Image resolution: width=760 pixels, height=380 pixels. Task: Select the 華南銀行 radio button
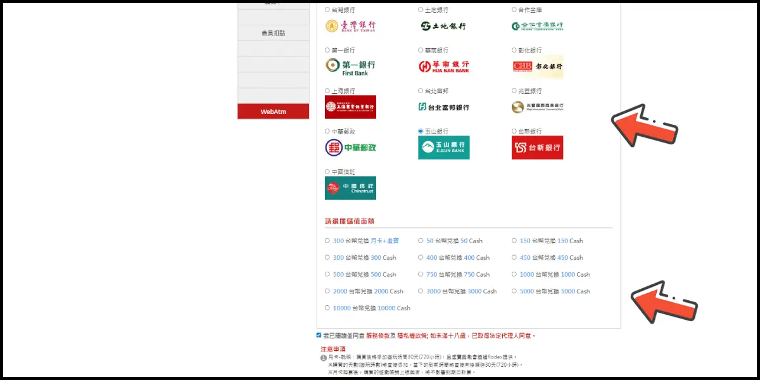point(421,50)
